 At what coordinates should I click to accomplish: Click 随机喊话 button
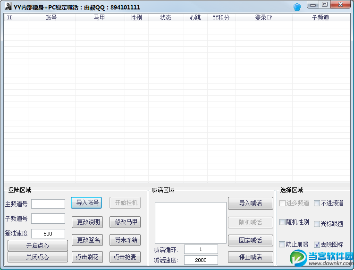tap(251, 223)
